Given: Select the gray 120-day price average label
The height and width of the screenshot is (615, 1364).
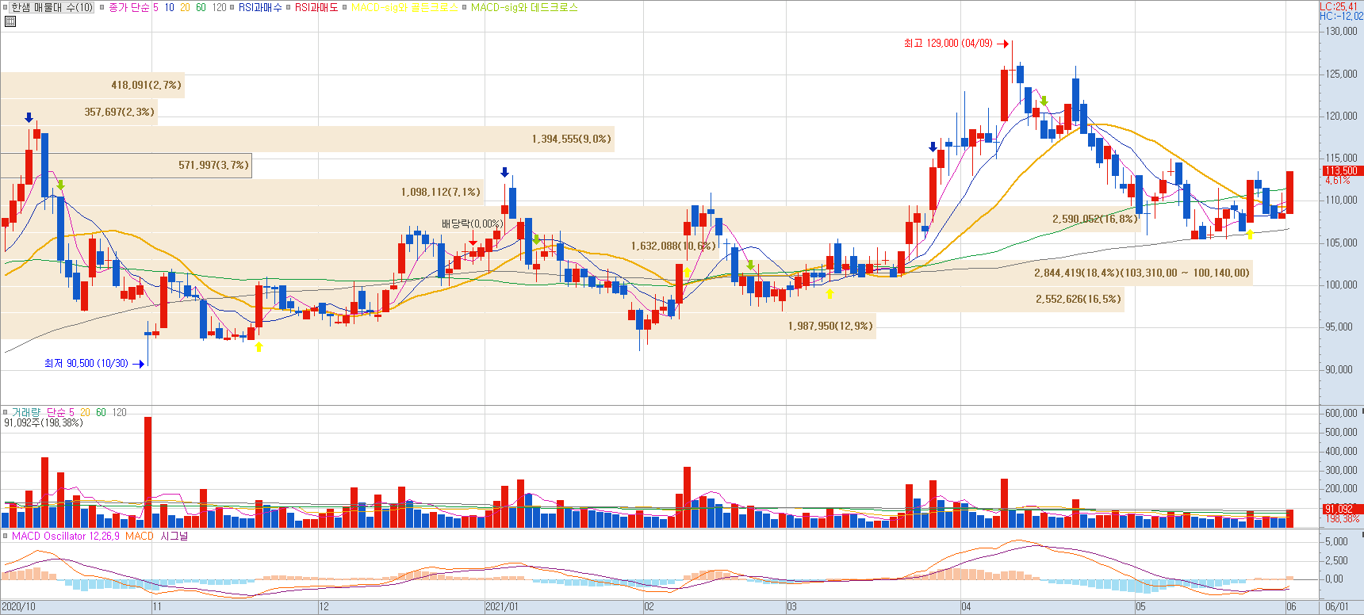Looking at the screenshot, I should coord(219,7).
